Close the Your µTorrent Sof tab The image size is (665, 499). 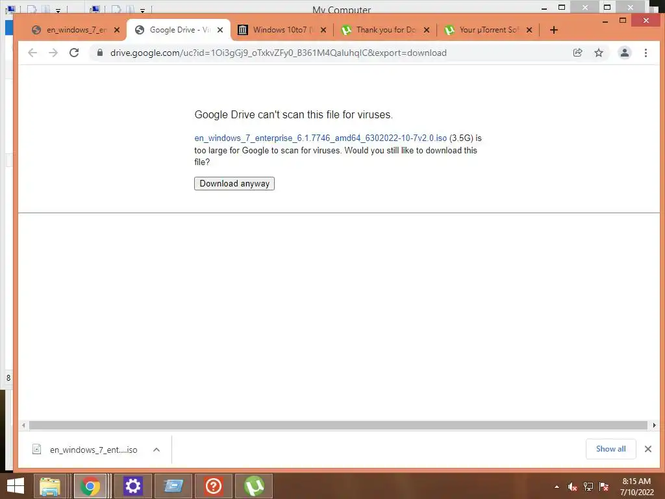click(x=529, y=30)
